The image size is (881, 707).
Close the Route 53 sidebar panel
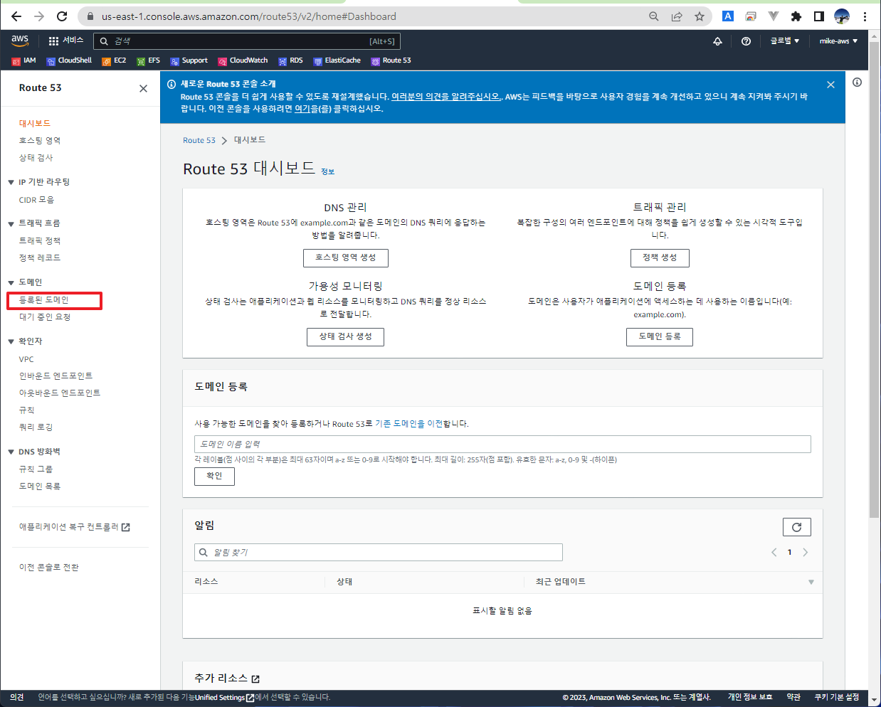pyautogui.click(x=143, y=88)
